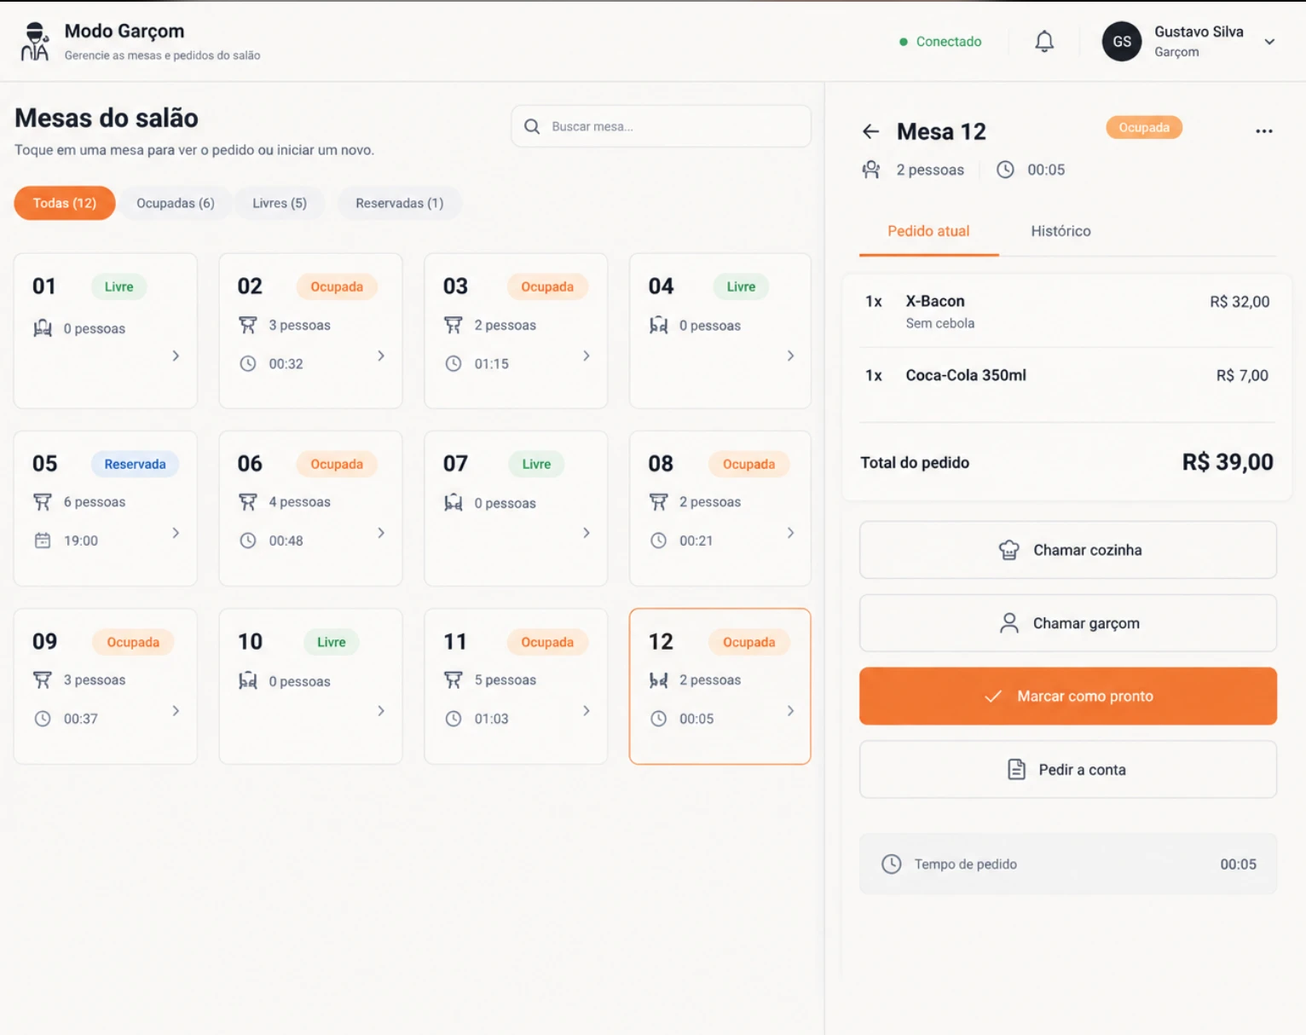Switch to the Histórico tab
Image resolution: width=1306 pixels, height=1035 pixels.
(x=1060, y=231)
